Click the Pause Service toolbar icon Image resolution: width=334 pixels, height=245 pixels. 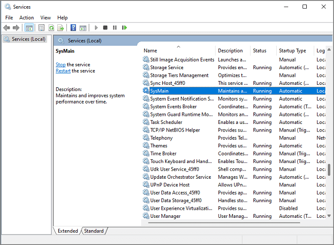pyautogui.click(x=115, y=28)
